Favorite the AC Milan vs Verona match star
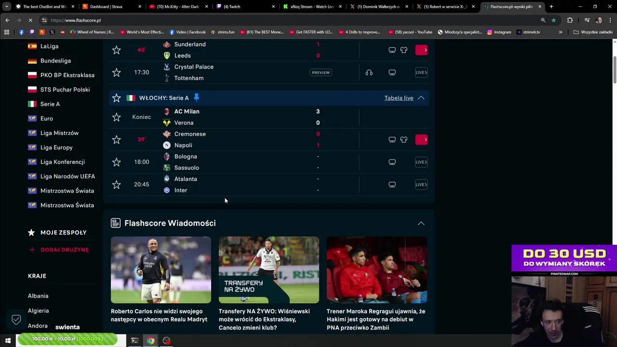Image resolution: width=617 pixels, height=347 pixels. click(116, 117)
